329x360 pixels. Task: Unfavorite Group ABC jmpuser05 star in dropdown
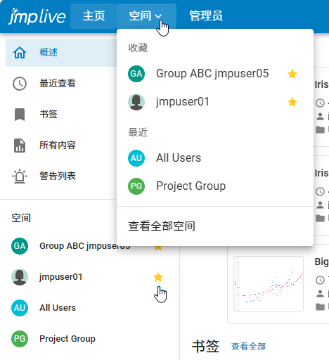(x=292, y=74)
